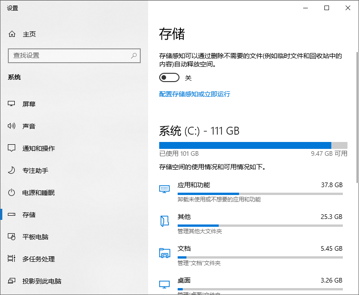Click the 文档 usage bar

(x=260, y=257)
